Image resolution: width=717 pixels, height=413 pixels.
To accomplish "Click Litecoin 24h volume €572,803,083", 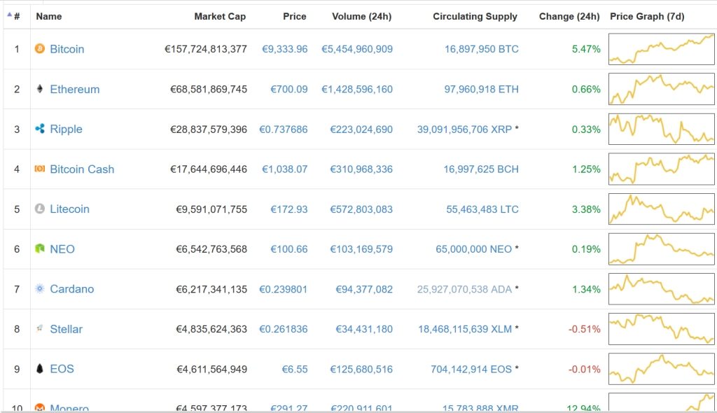I will pyautogui.click(x=357, y=209).
